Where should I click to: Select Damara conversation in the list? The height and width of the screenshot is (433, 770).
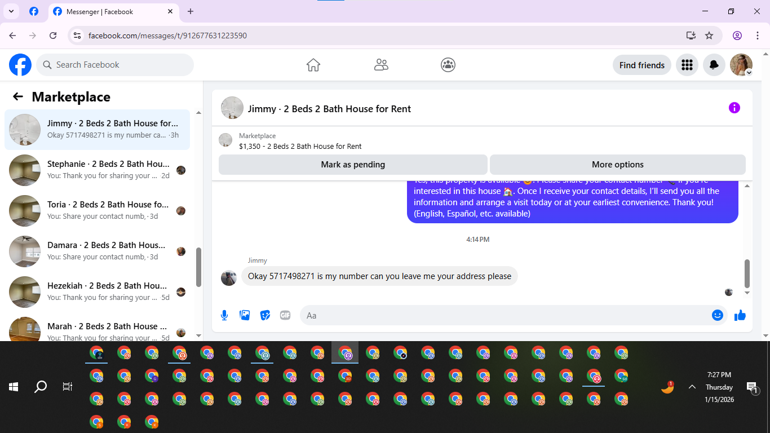pos(97,251)
